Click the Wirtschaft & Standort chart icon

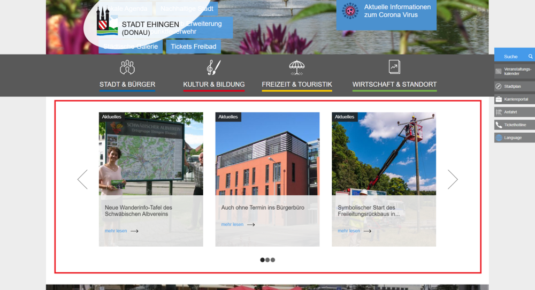(394, 67)
